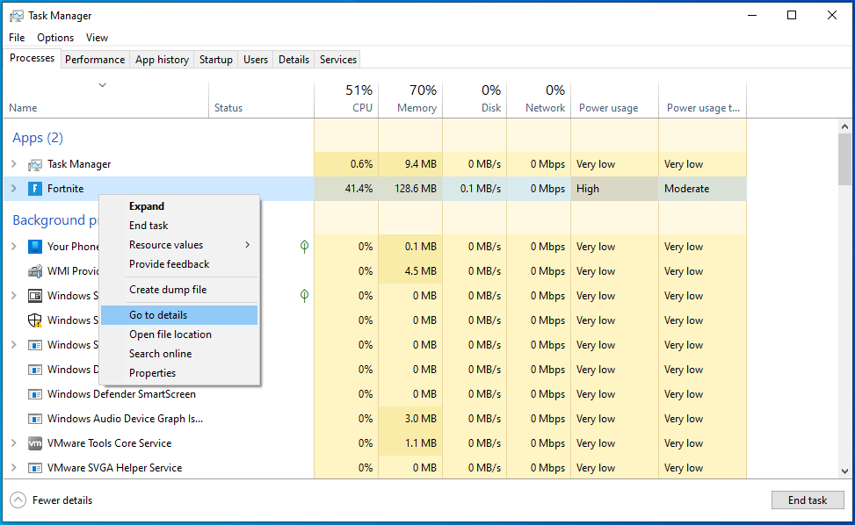The image size is (855, 525).
Task: Click the Task Manager title bar icon
Action: point(17,16)
